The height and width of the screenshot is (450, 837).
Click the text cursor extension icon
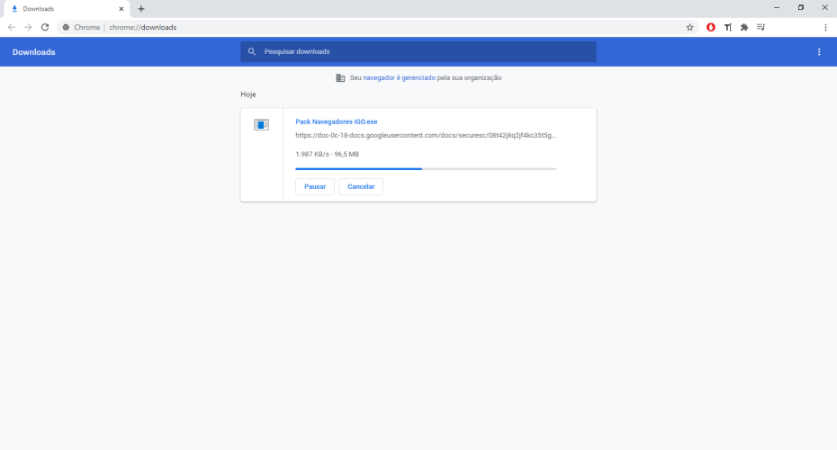[727, 27]
